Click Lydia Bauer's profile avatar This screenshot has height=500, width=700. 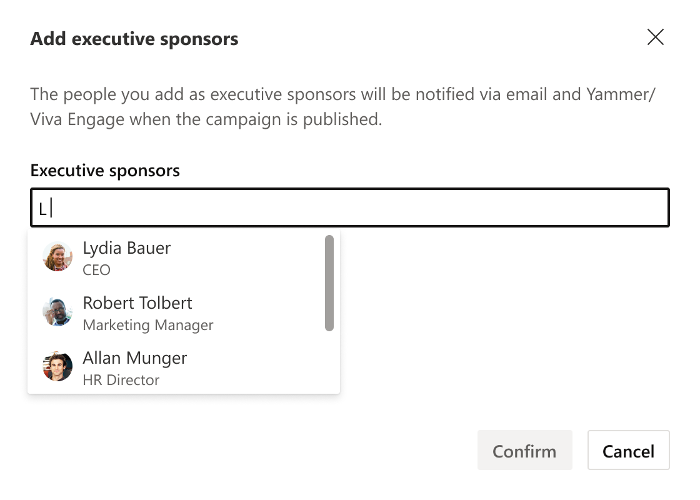(x=57, y=256)
